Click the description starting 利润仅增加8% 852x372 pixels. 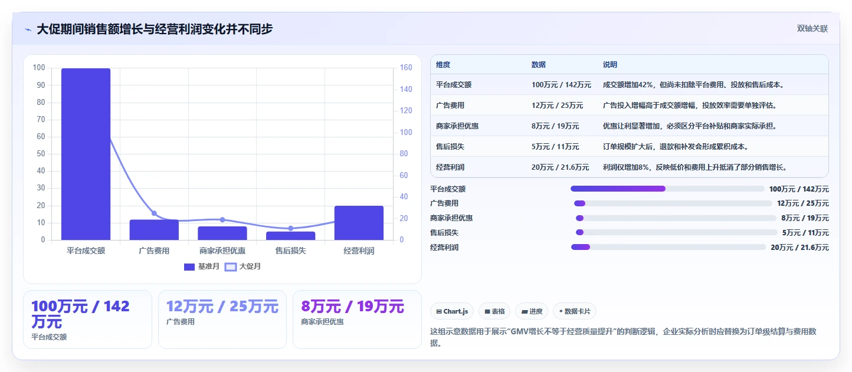695,167
